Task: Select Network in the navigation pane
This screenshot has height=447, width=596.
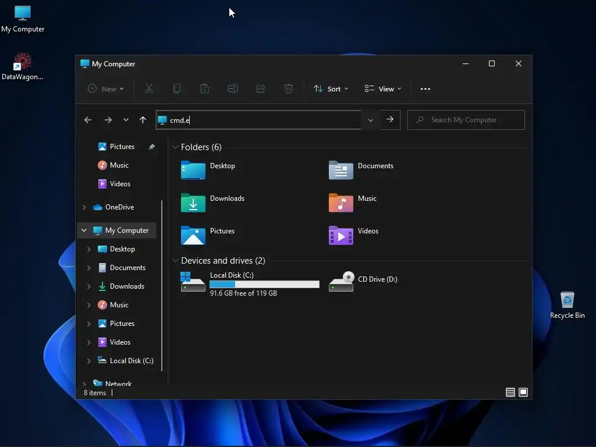Action: tap(112, 384)
